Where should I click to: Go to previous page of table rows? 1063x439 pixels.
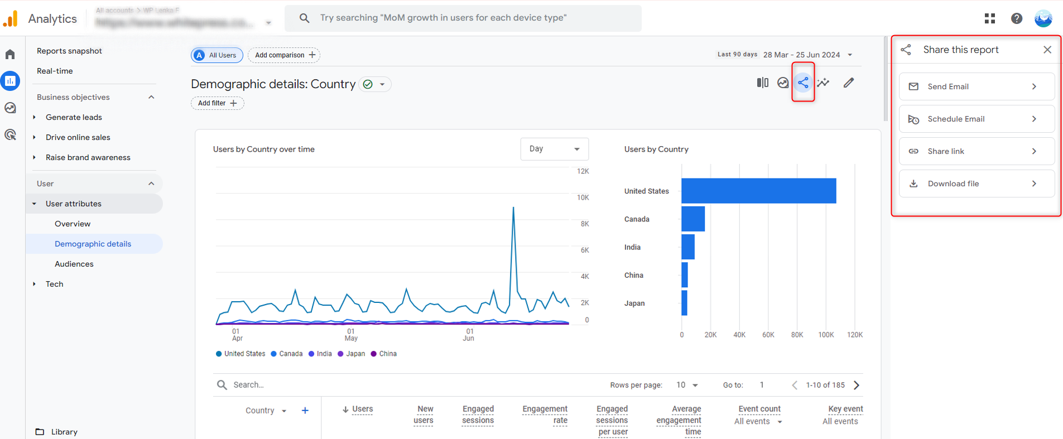795,385
